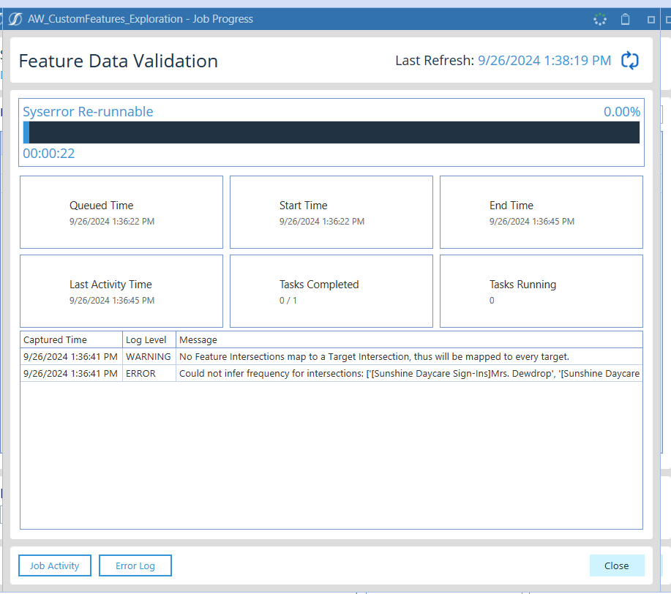This screenshot has height=594, width=671.
Task: Click the Syserror Re-runnable status text
Action: coord(88,112)
